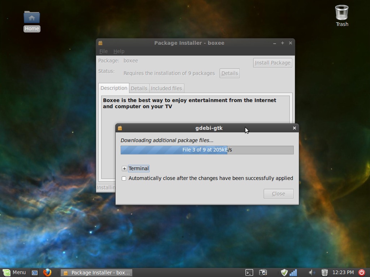Open the terminal icon in the system tray
The width and height of the screenshot is (370, 277).
click(x=249, y=273)
